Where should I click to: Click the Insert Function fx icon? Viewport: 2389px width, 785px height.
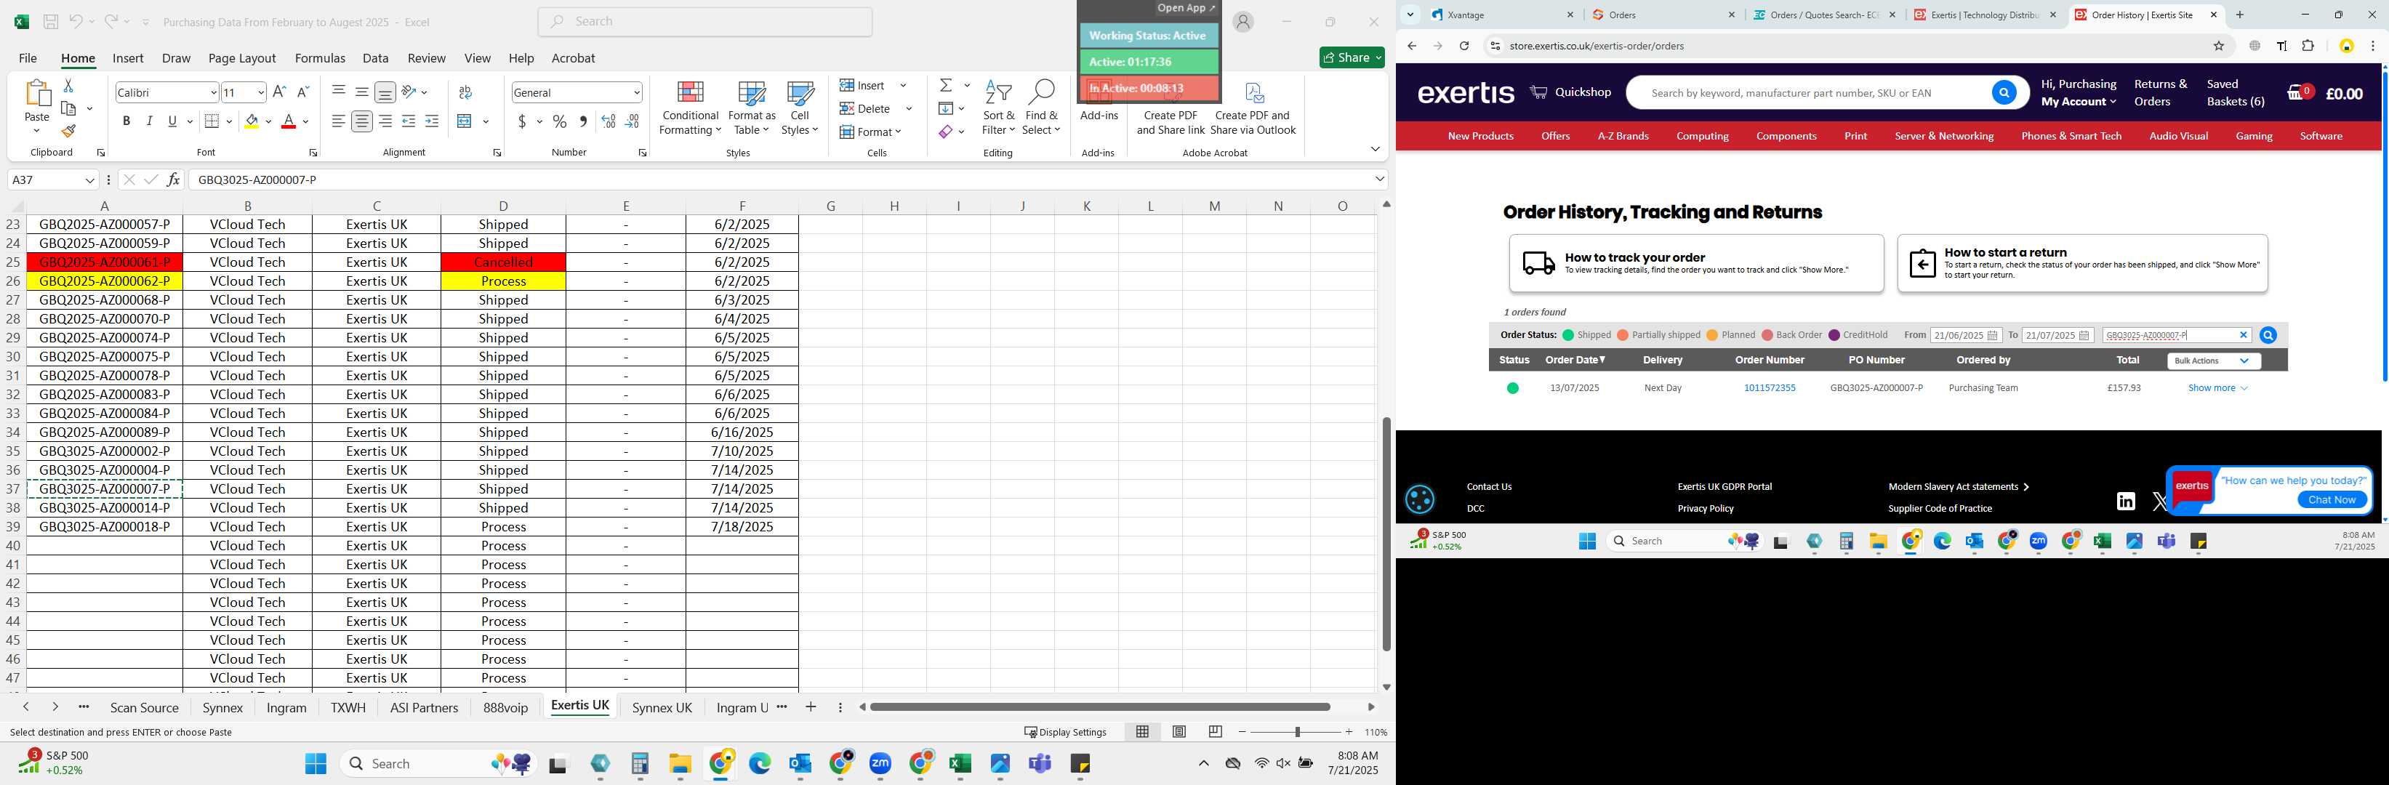tap(174, 180)
